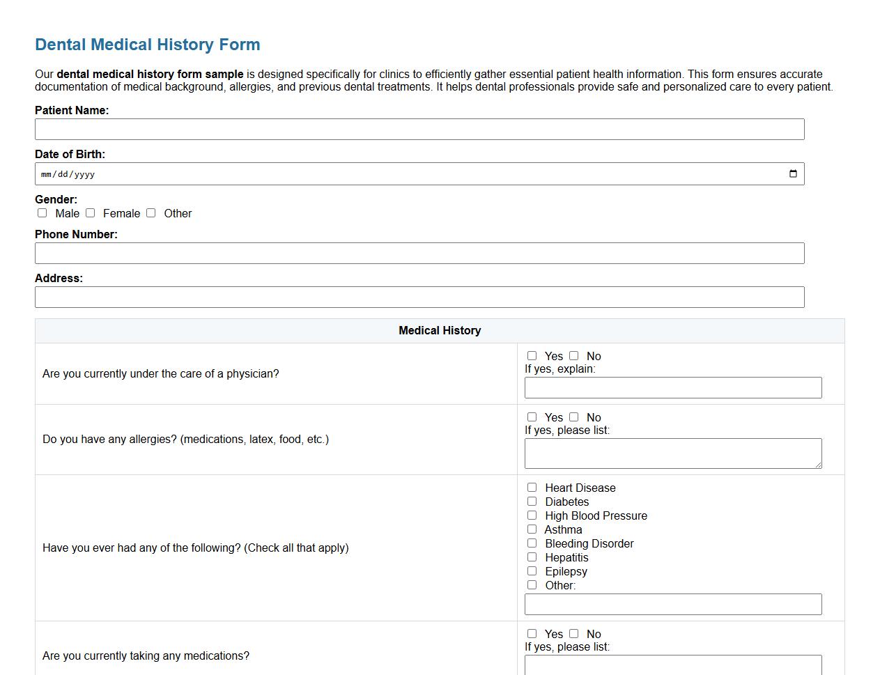880x675 pixels.
Task: Check No for physician care question
Action: tap(573, 355)
